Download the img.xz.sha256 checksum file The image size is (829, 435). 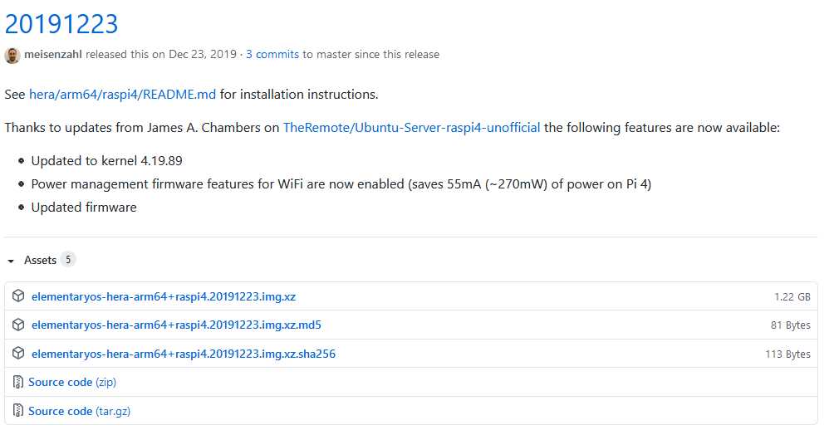tap(184, 354)
